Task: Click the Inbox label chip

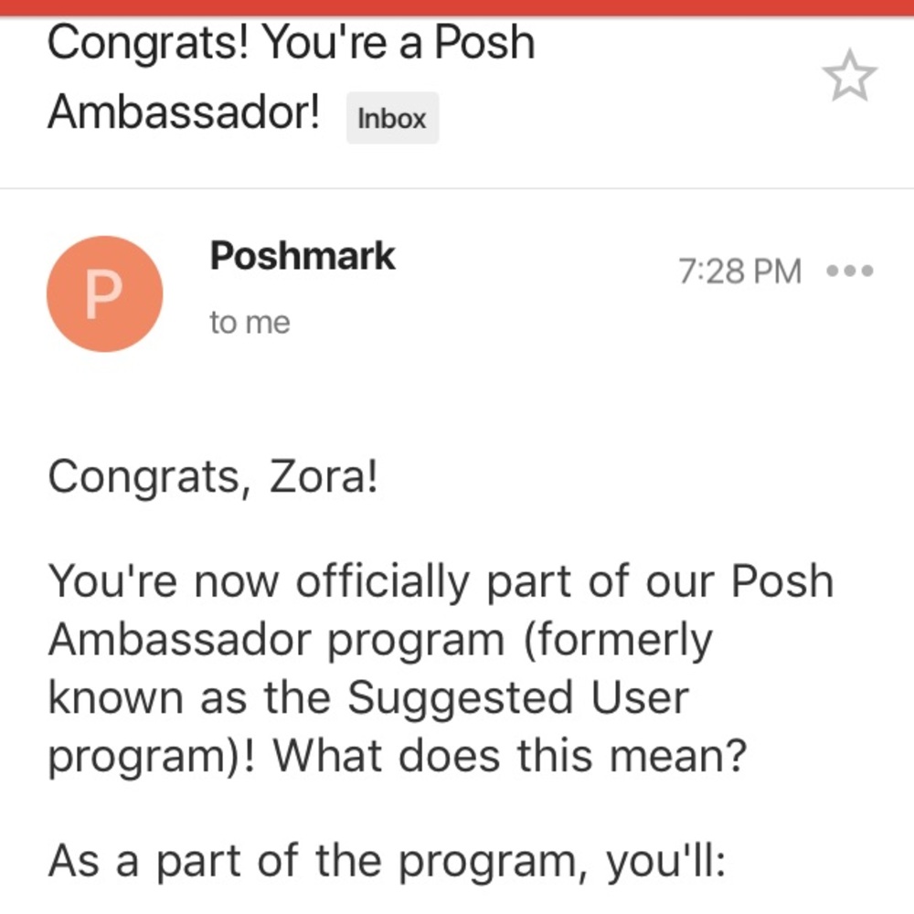Action: pyautogui.click(x=392, y=118)
